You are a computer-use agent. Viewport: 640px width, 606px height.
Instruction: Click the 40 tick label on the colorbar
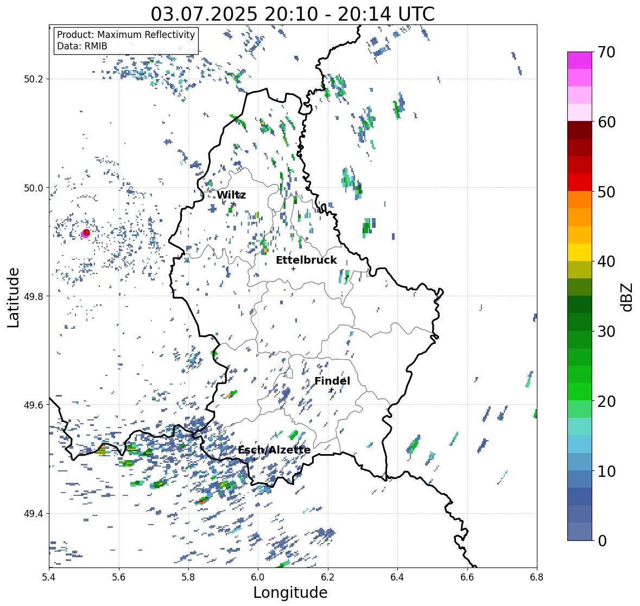click(x=606, y=261)
